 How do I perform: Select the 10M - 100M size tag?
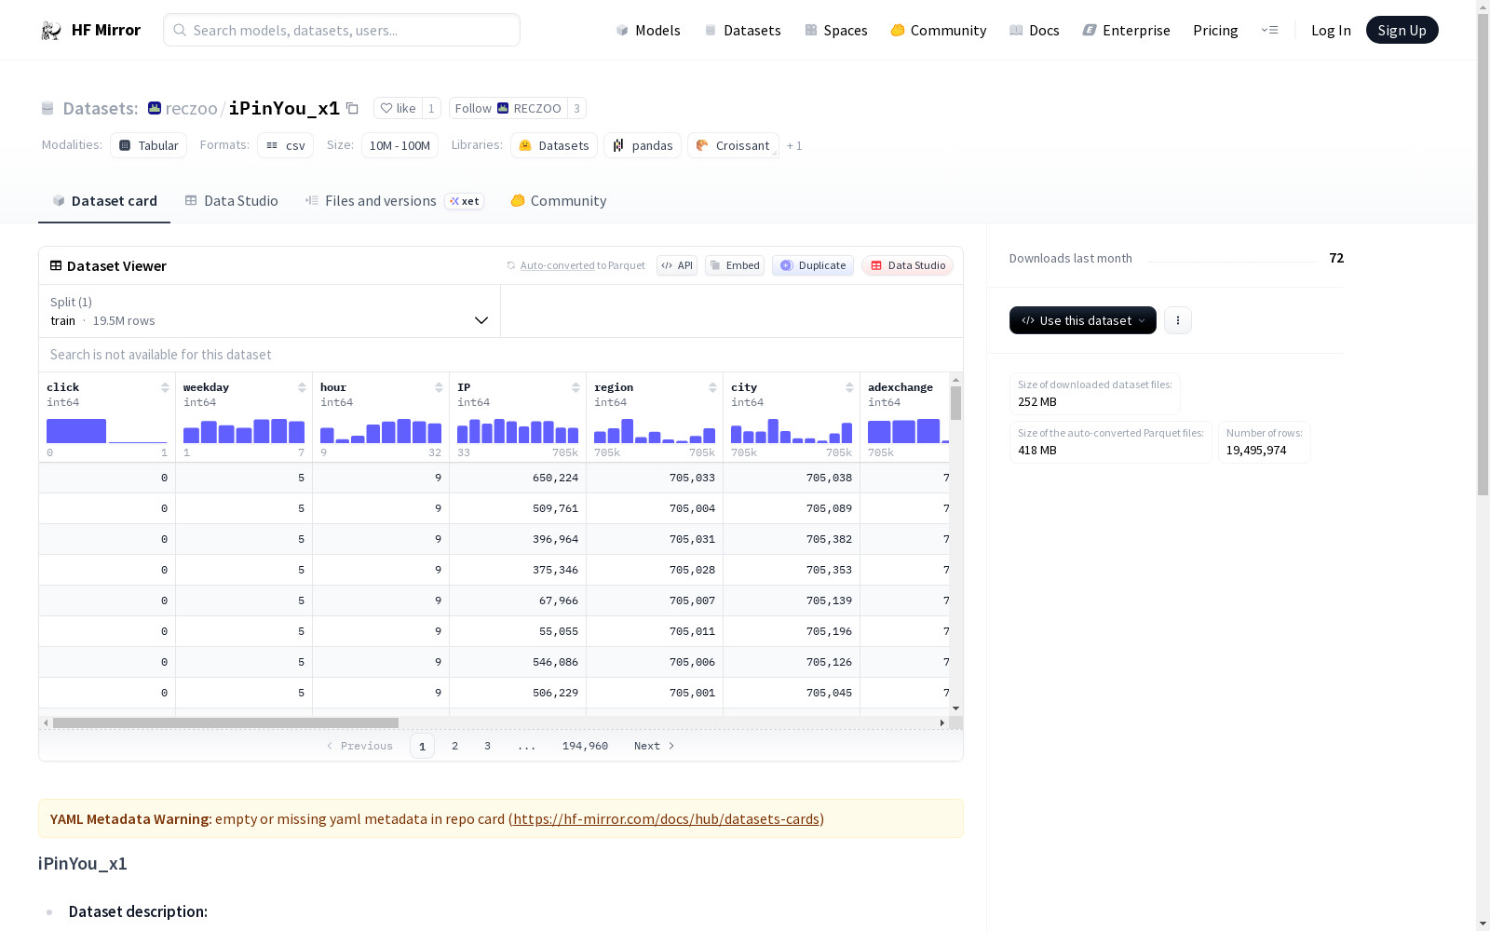pyautogui.click(x=400, y=145)
